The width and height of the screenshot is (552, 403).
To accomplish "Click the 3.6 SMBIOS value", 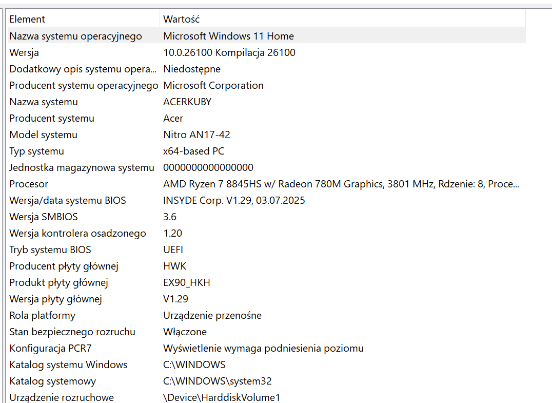I will click(170, 217).
